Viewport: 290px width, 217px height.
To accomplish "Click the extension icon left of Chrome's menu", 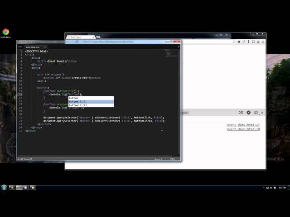I will 258,42.
